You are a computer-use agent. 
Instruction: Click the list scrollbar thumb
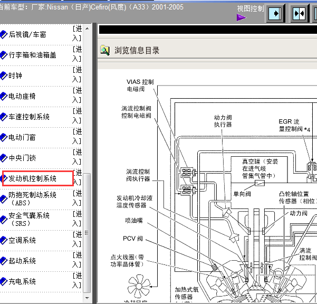(x=87, y=233)
